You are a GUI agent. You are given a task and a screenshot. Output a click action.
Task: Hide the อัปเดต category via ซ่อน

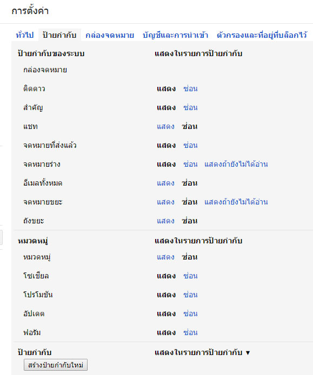pos(190,314)
